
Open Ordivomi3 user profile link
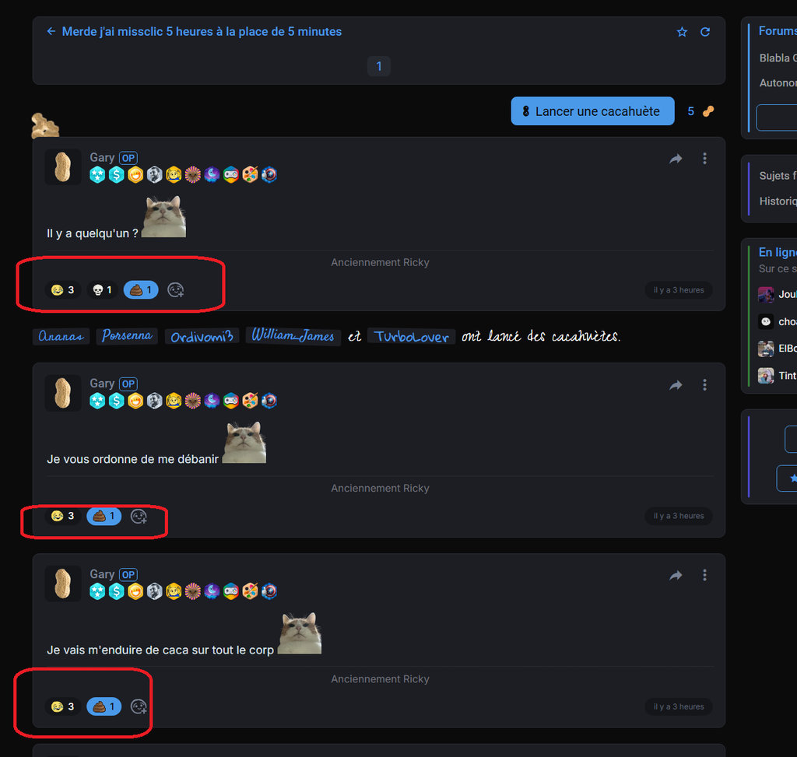(x=202, y=337)
